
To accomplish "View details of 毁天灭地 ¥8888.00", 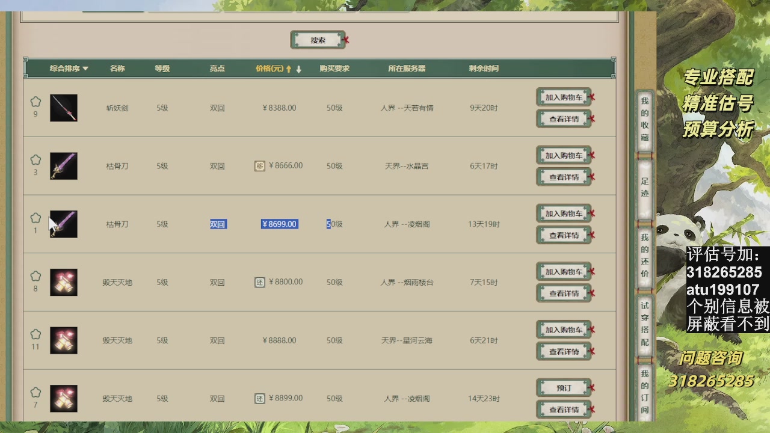I will tap(564, 352).
